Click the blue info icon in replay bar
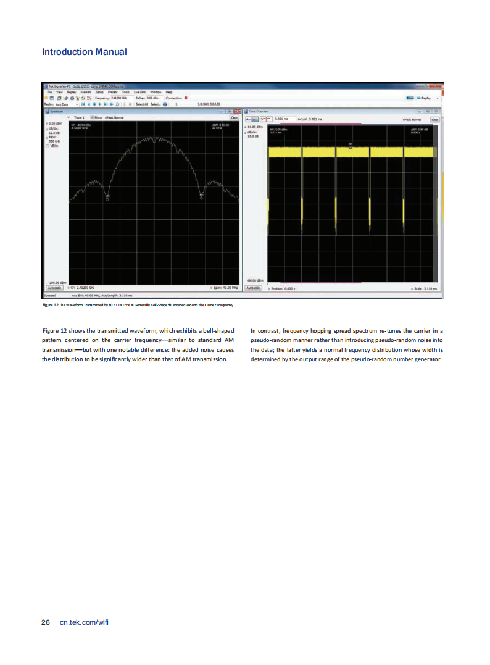The height and width of the screenshot is (665, 490). [x=165, y=104]
